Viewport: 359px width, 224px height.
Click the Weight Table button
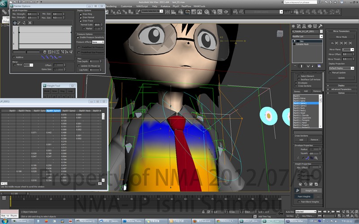pos(311,190)
